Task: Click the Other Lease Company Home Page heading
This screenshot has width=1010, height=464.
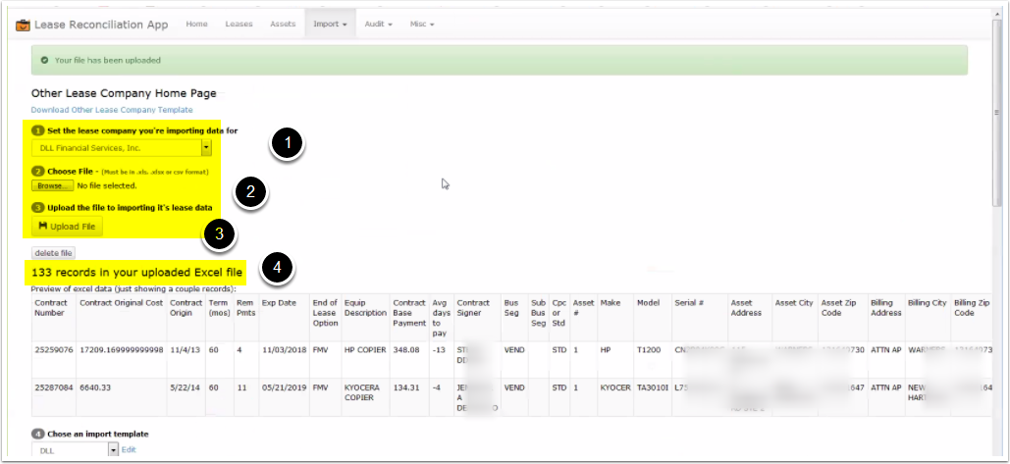Action: click(124, 93)
